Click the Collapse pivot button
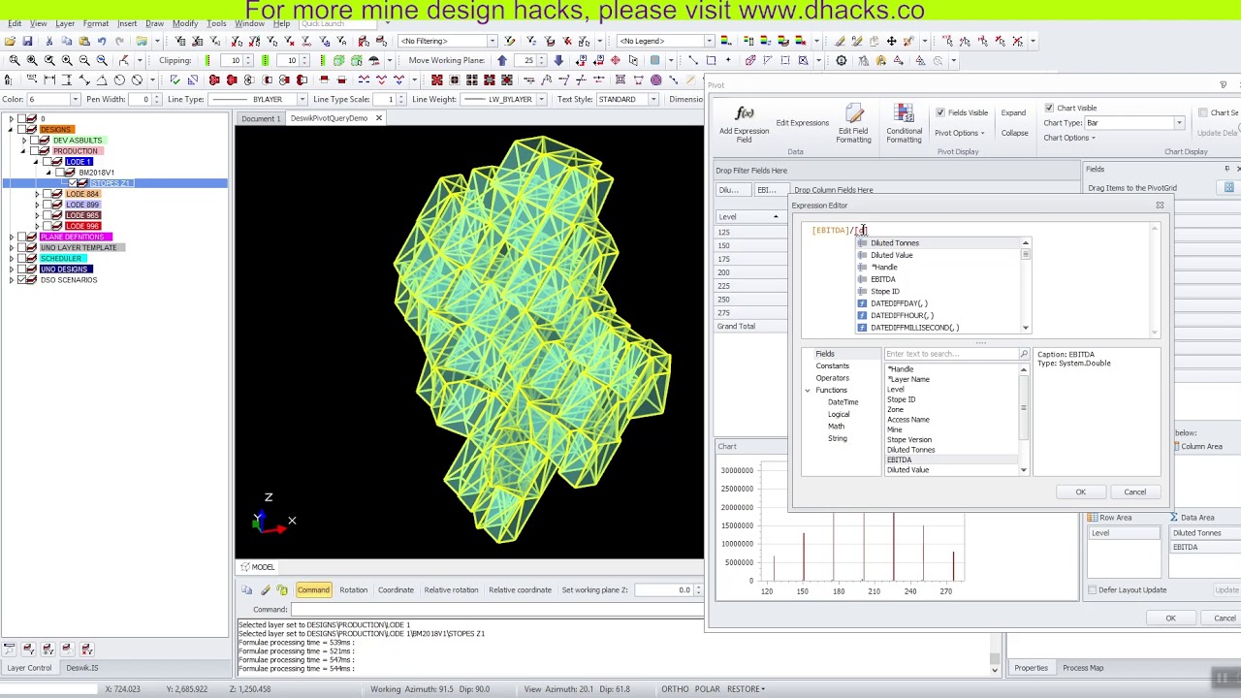1241x698 pixels. pyautogui.click(x=1014, y=133)
